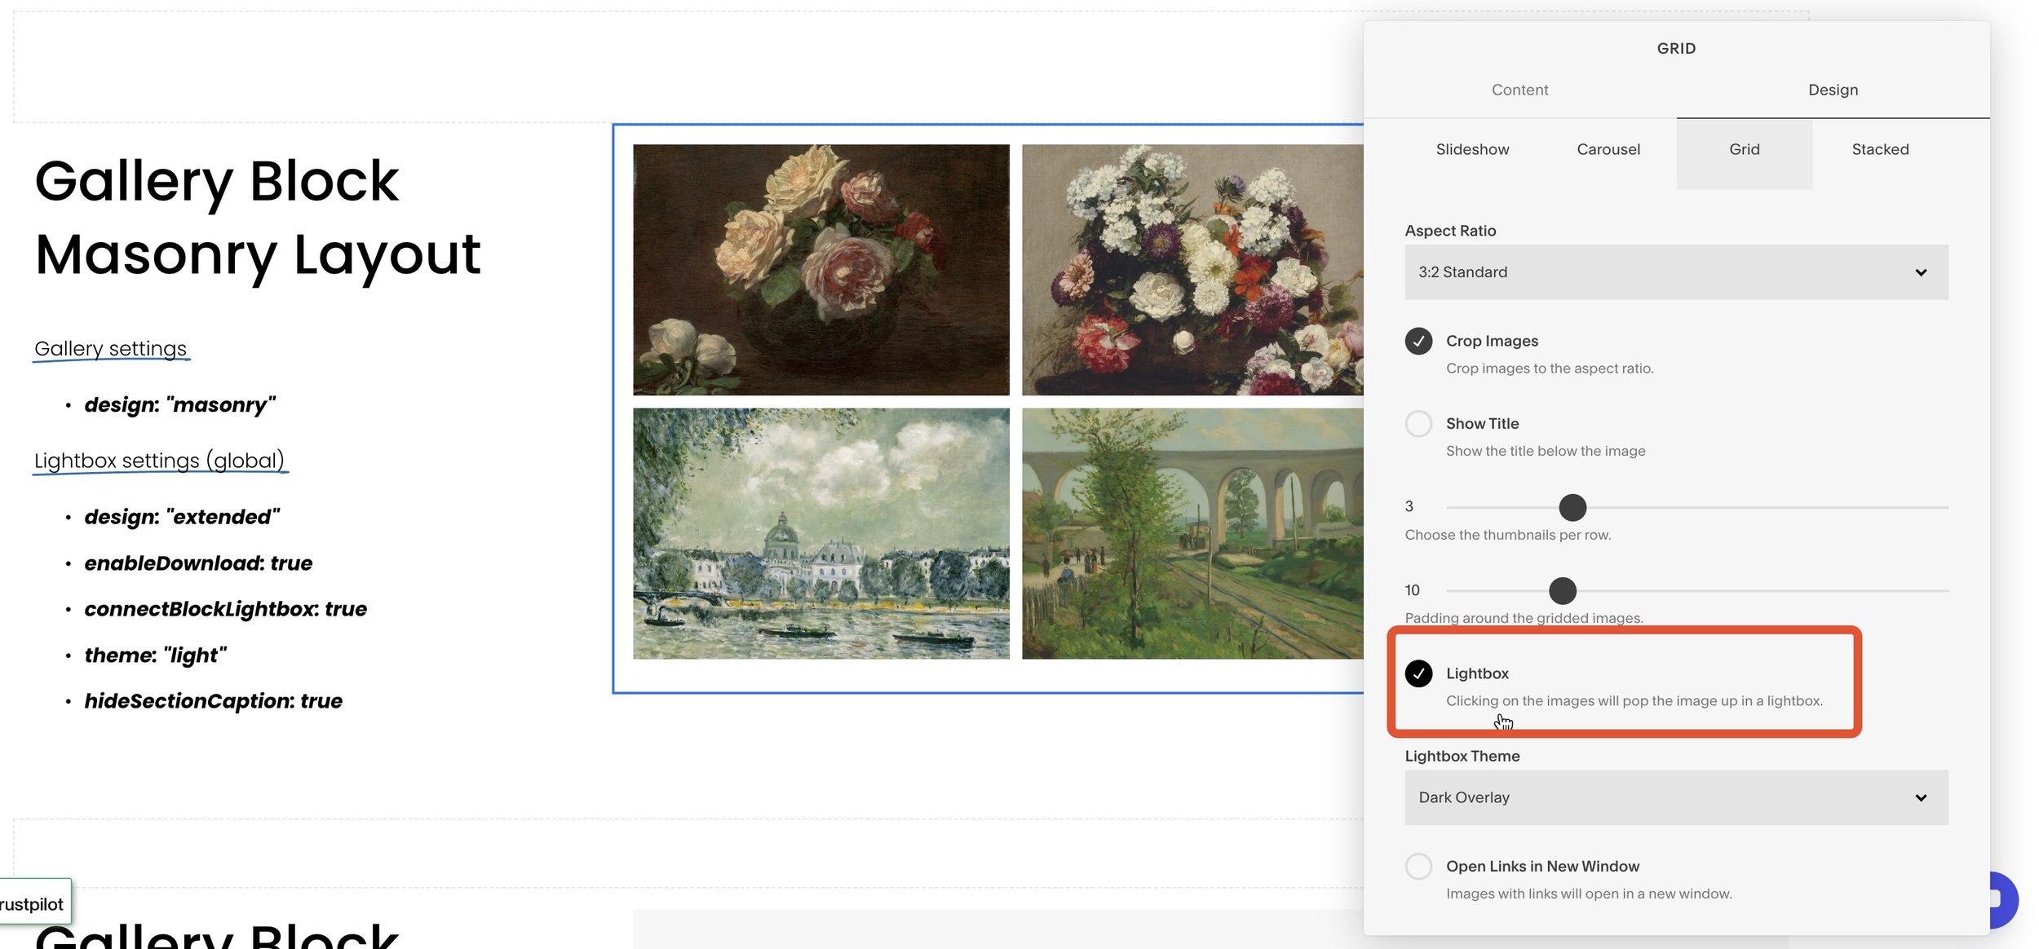Click the thumbnails per row slider handle
Screen dimensions: 2039x949
(x=1572, y=507)
